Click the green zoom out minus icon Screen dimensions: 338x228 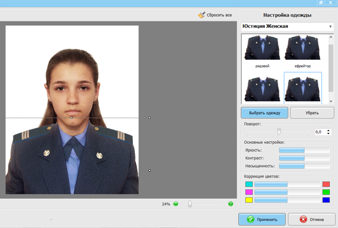click(x=176, y=204)
